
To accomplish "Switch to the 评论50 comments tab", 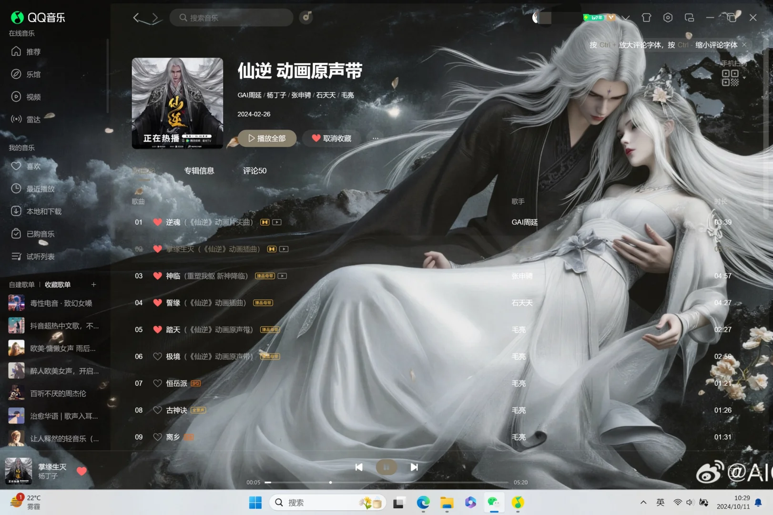I will (x=255, y=171).
